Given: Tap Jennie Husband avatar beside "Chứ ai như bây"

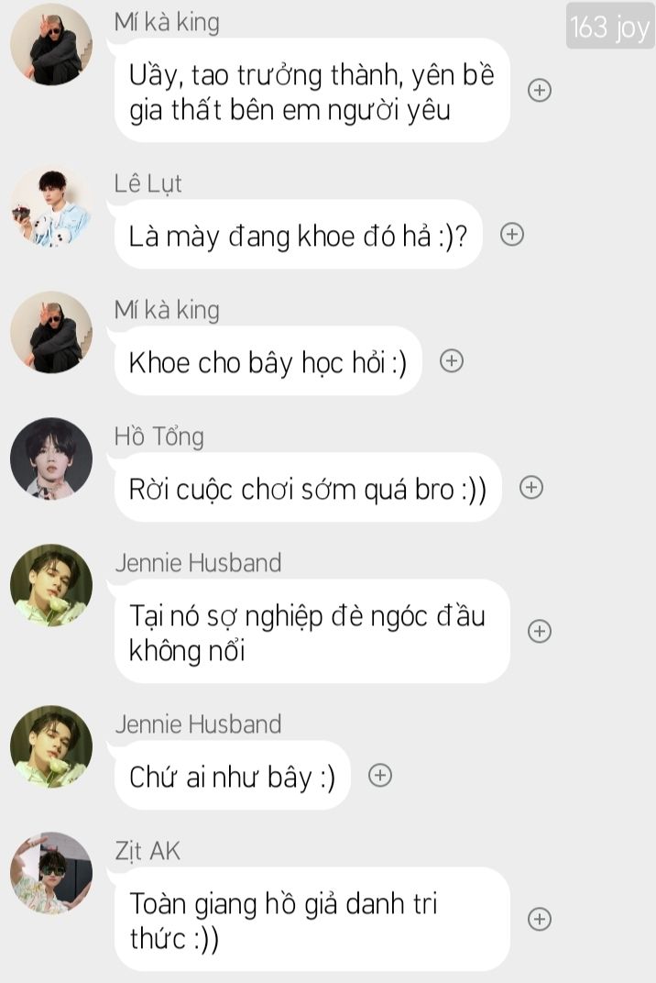Looking at the screenshot, I should tap(51, 746).
